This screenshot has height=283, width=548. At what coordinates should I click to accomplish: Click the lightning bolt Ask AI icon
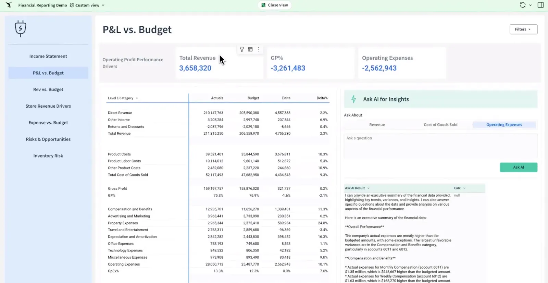coord(353,99)
